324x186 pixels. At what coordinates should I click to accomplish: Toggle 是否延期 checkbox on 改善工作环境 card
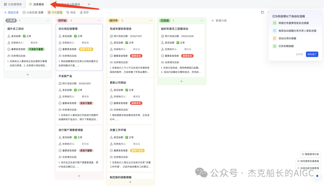[127, 137]
